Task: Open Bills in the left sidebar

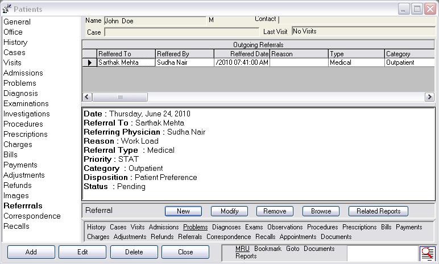Action: pos(10,154)
